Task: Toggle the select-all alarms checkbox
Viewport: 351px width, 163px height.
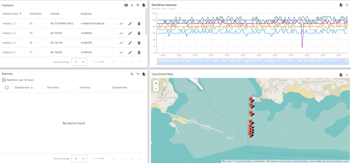Action: click(7, 88)
